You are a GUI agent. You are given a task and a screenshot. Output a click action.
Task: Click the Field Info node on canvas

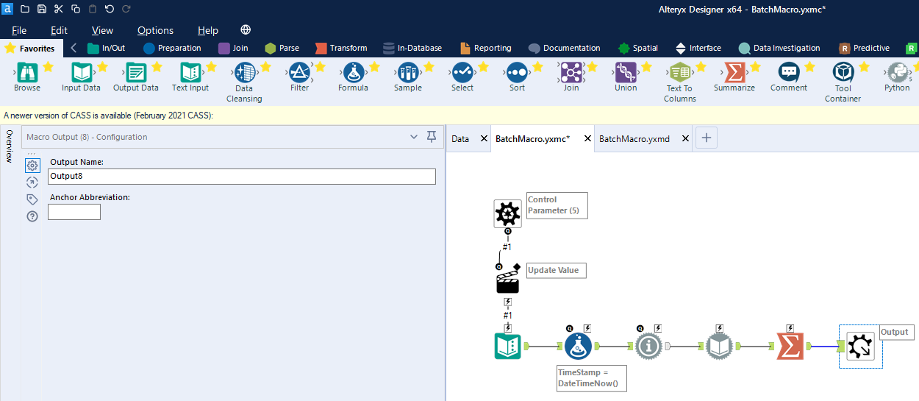(x=649, y=346)
